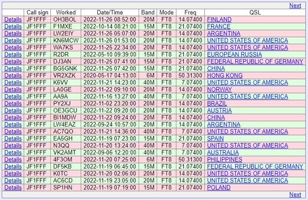
Task: Show Details for AC6CD
Action: pos(13,180)
